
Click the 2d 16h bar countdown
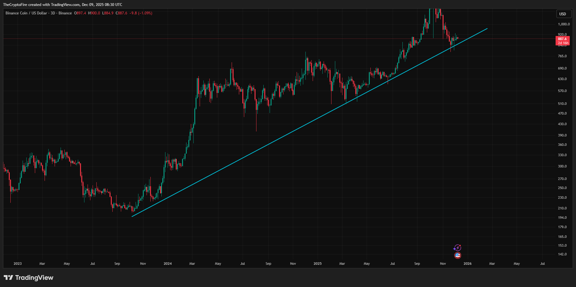[563, 43]
